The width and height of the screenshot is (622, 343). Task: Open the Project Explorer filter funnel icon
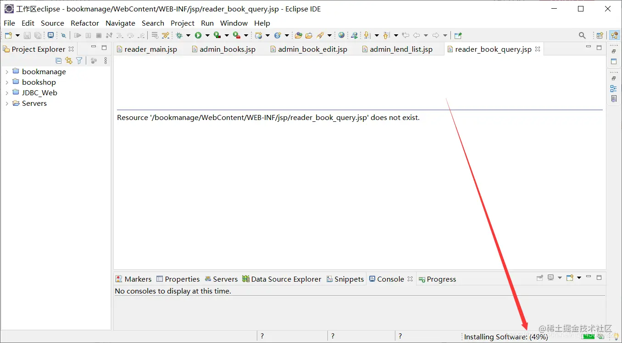[79, 60]
